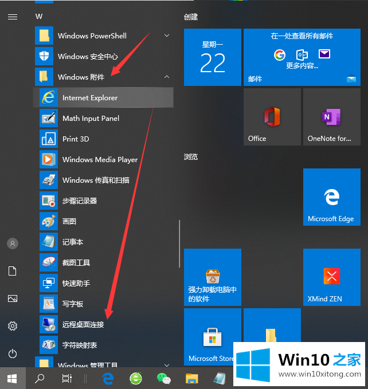Screen dimensions: 368x389
Task: Click the app list scrollbar thumb
Action: [179, 243]
